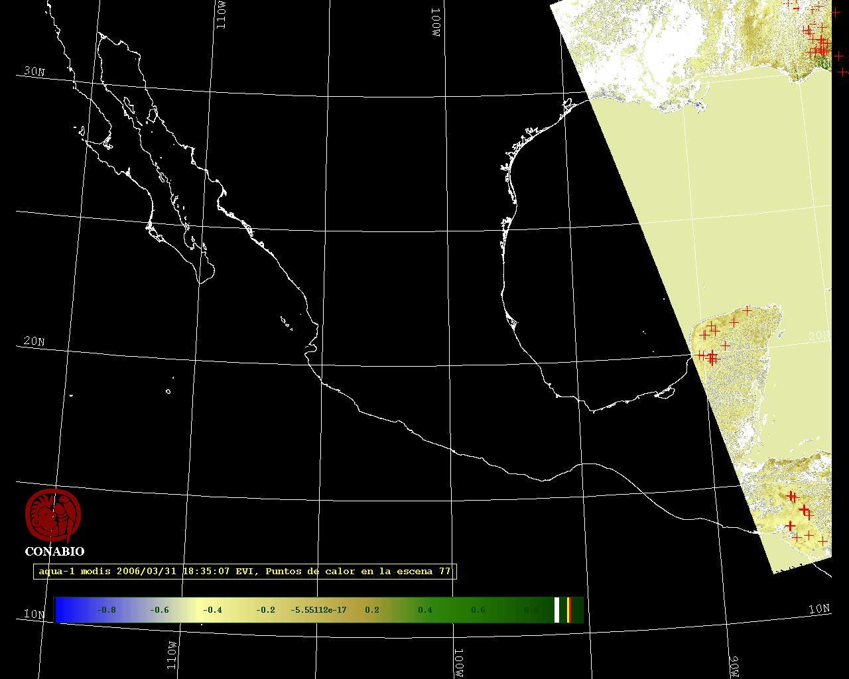Click the southern tip of Baja California peninsula
849x679 pixels.
[x=201, y=282]
